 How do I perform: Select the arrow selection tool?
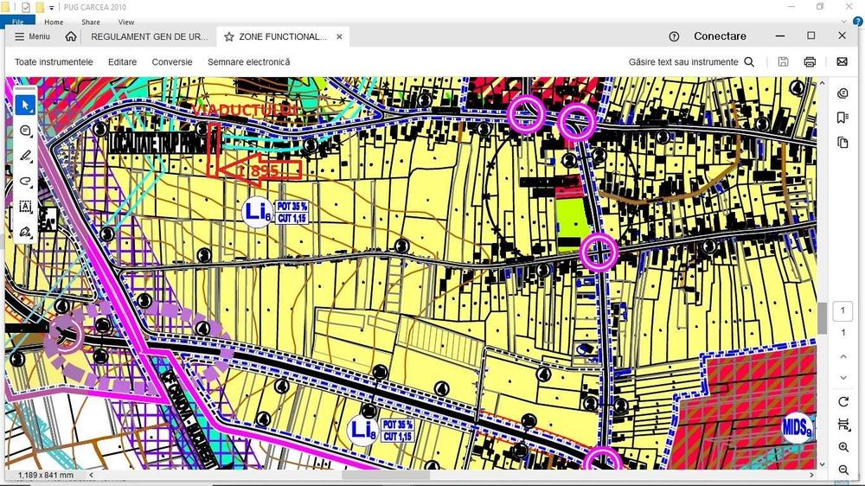click(25, 106)
